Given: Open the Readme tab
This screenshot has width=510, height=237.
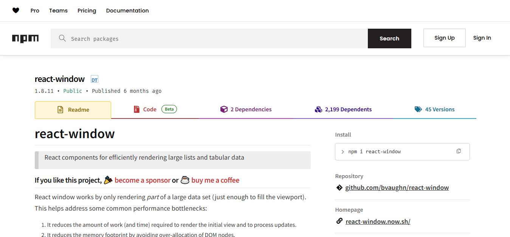Looking at the screenshot, I should [73, 110].
